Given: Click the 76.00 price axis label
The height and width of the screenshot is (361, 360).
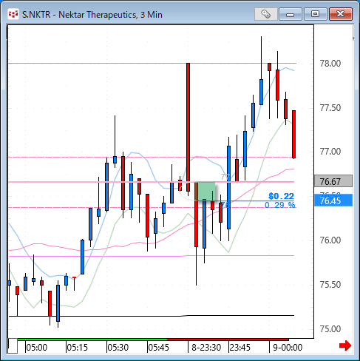Looking at the screenshot, I should tap(330, 240).
